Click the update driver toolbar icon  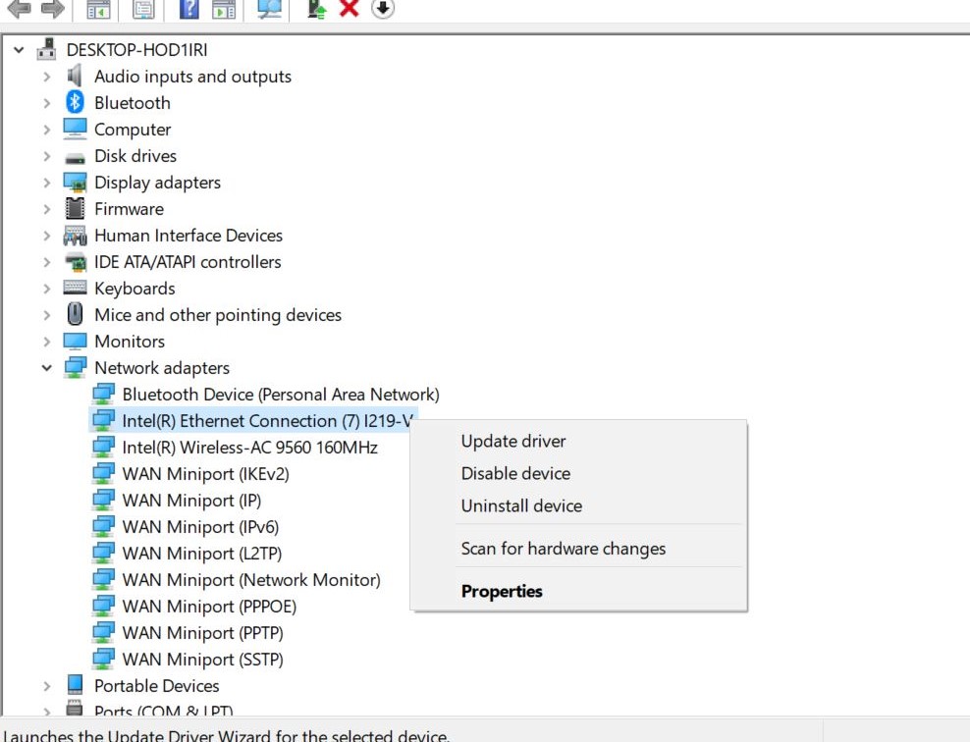[316, 9]
